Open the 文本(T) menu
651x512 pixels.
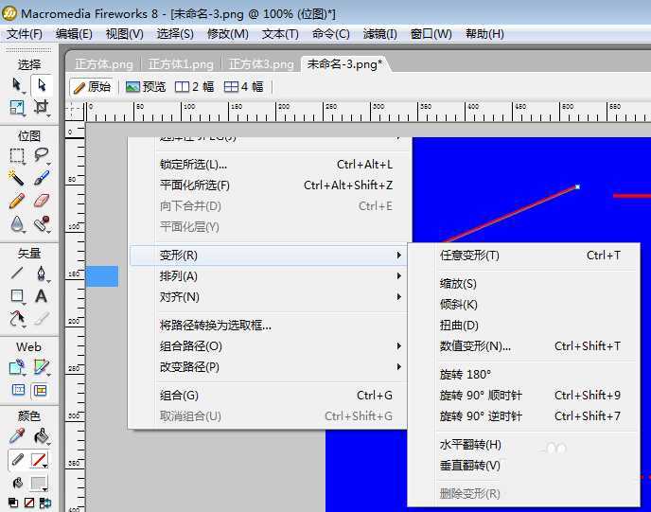(280, 34)
